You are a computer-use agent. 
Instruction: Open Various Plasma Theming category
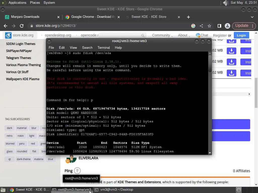click(x=23, y=65)
